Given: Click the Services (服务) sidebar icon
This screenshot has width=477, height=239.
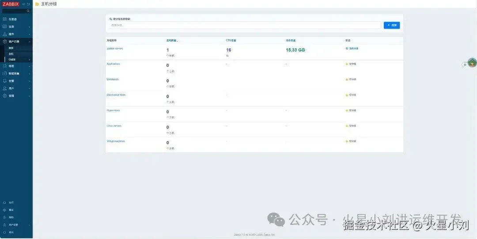Looking at the screenshot, I should coord(4,34).
